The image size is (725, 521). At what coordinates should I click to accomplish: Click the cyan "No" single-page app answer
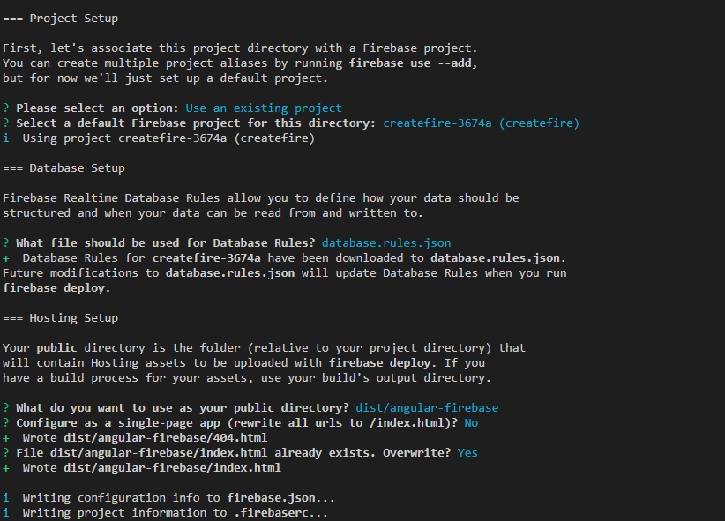(471, 423)
